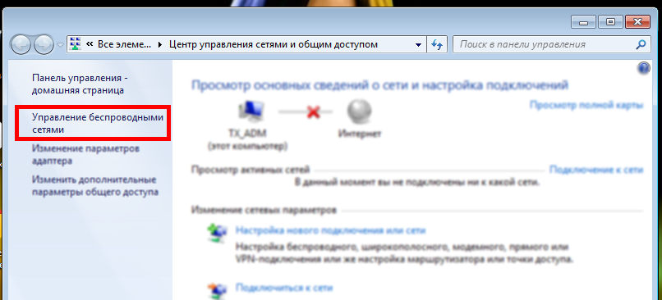
Task: Click the refresh address bar button
Action: coord(437,44)
